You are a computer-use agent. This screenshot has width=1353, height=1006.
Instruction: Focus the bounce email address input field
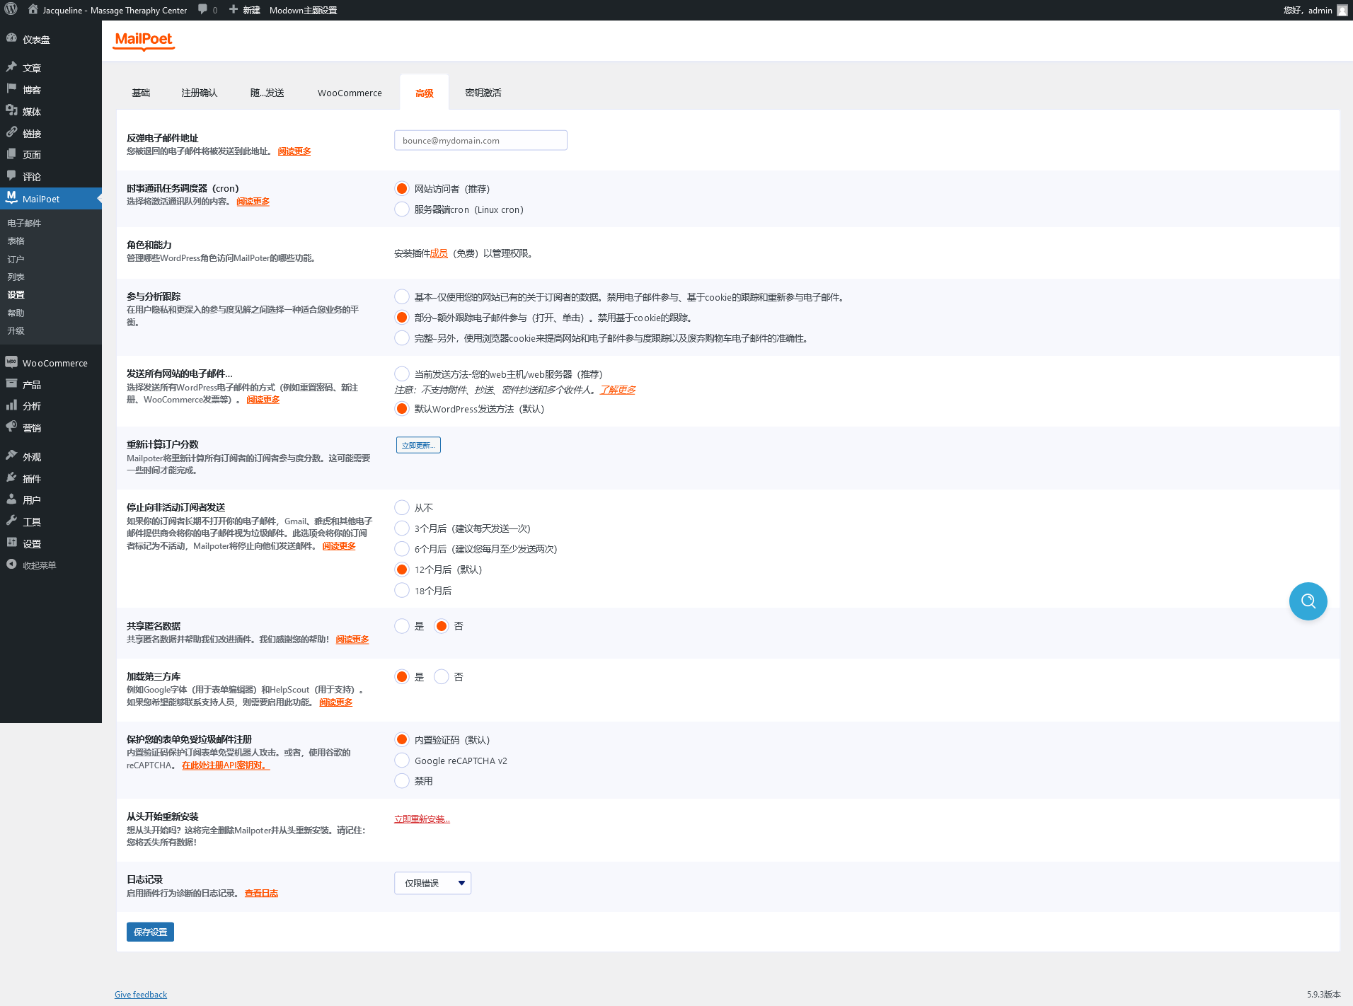tap(480, 140)
